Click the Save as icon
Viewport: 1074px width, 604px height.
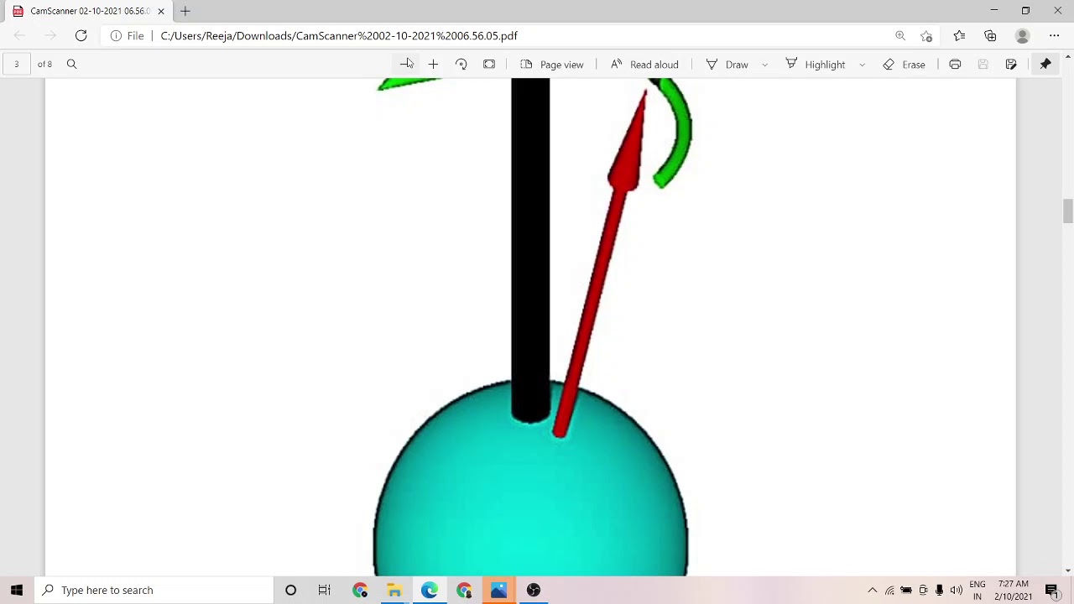[x=1011, y=65]
